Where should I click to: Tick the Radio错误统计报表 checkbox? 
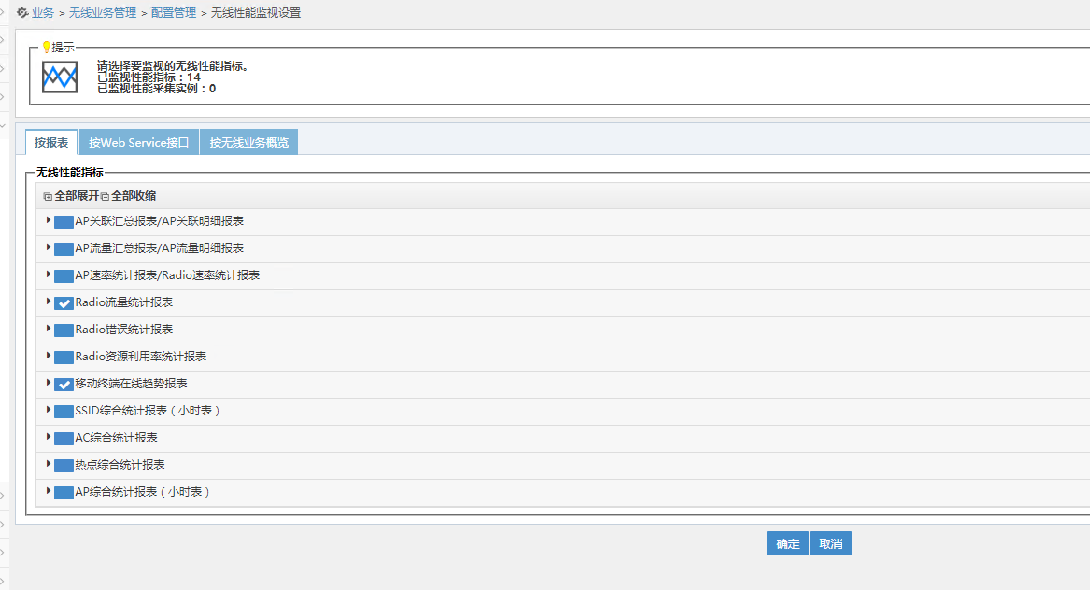click(64, 330)
